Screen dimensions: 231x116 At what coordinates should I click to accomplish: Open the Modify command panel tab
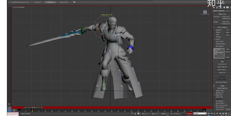(x=217, y=7)
